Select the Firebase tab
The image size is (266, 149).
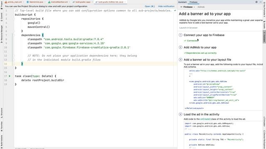pyautogui.click(x=193, y=2)
